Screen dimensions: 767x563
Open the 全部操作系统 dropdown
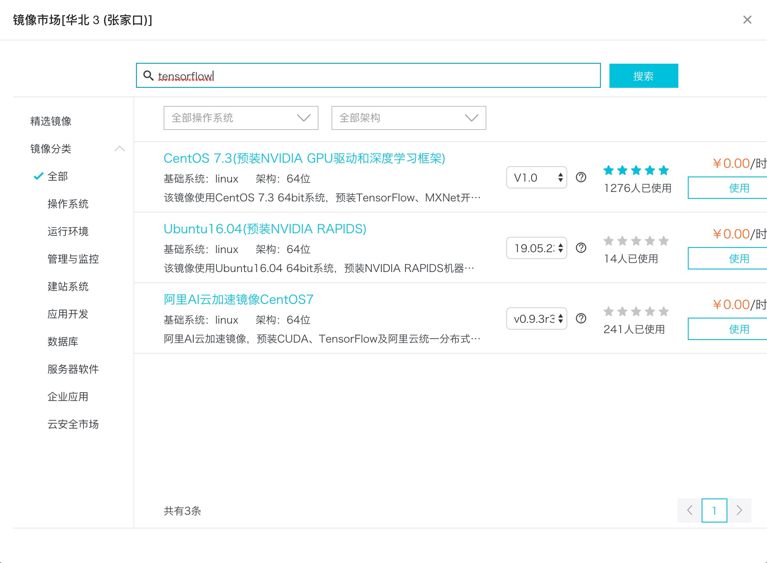[241, 118]
